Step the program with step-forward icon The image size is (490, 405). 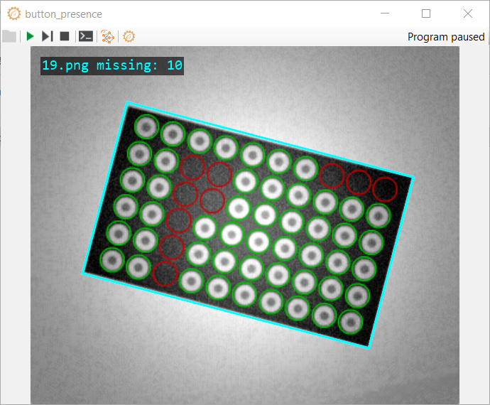[47, 36]
